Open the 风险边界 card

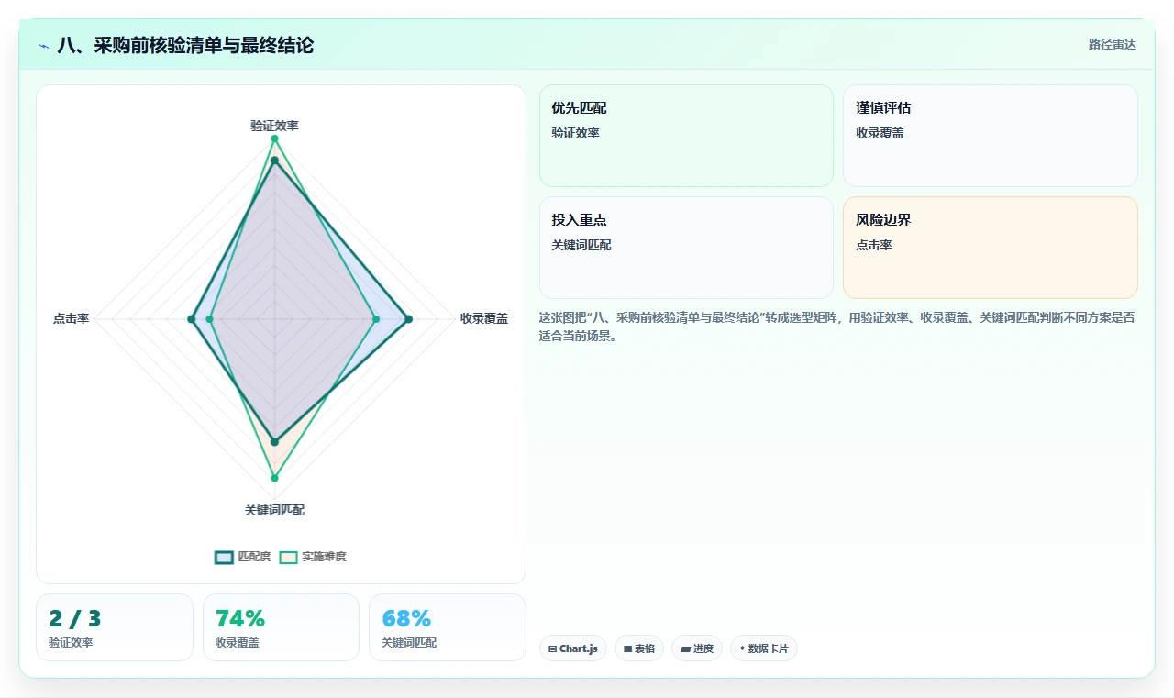click(x=991, y=248)
